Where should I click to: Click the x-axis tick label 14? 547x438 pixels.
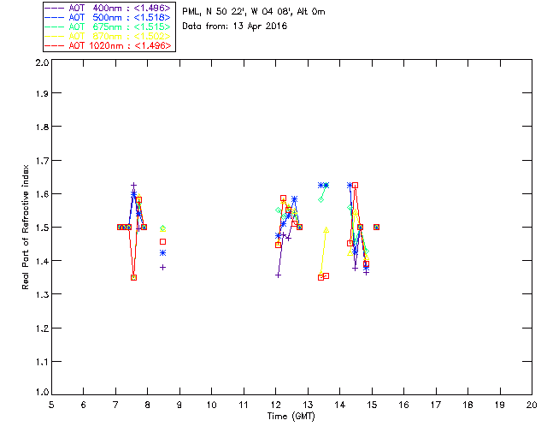340,405
